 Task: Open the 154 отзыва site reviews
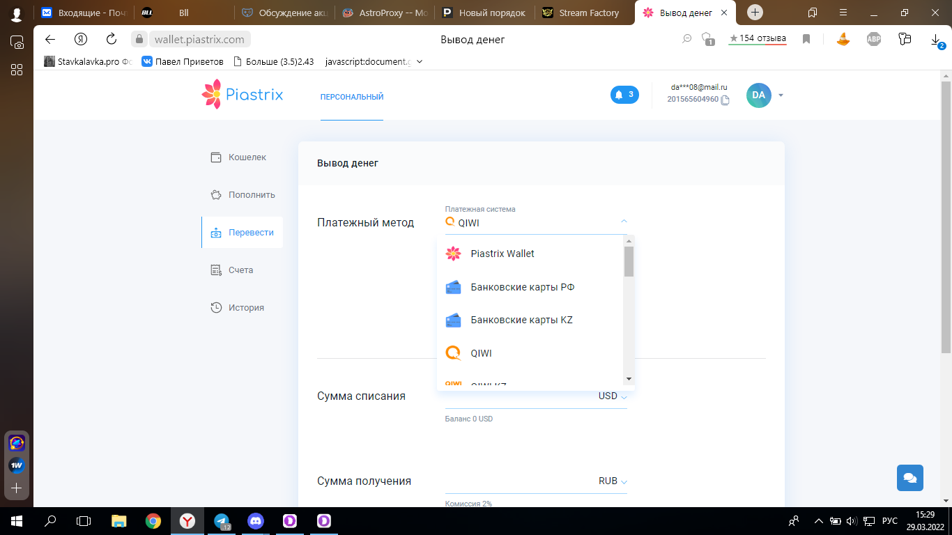(758, 39)
